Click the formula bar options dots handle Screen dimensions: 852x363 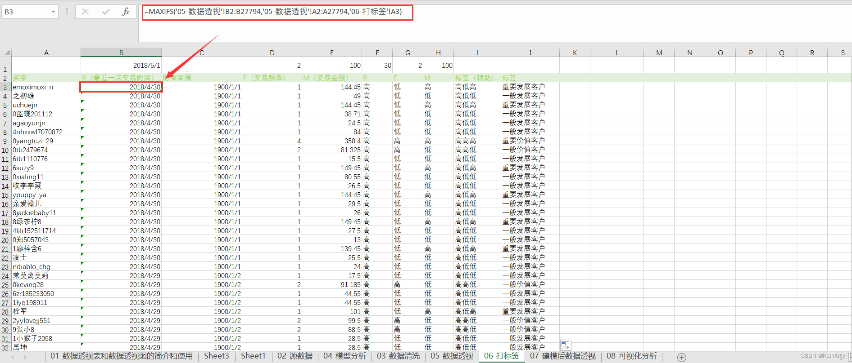[x=67, y=12]
